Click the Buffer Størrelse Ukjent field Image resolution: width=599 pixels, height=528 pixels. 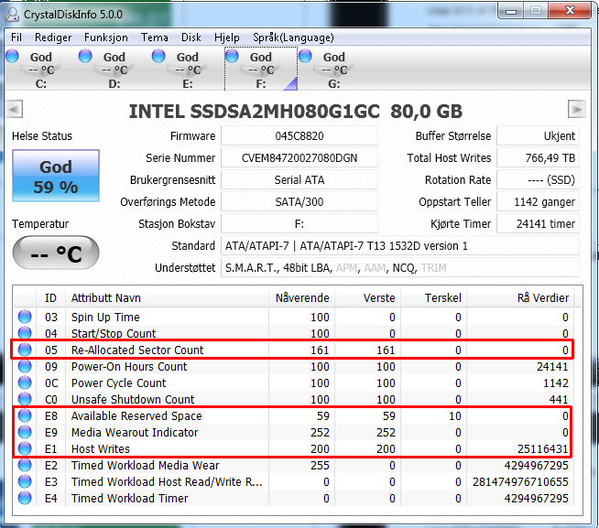click(538, 136)
